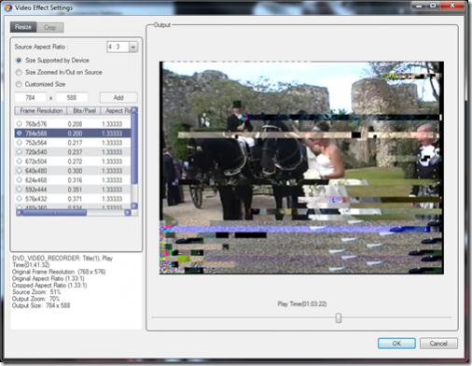Click the horizontal scroll left arrow
Screen dimensions: 472x366
19,213
